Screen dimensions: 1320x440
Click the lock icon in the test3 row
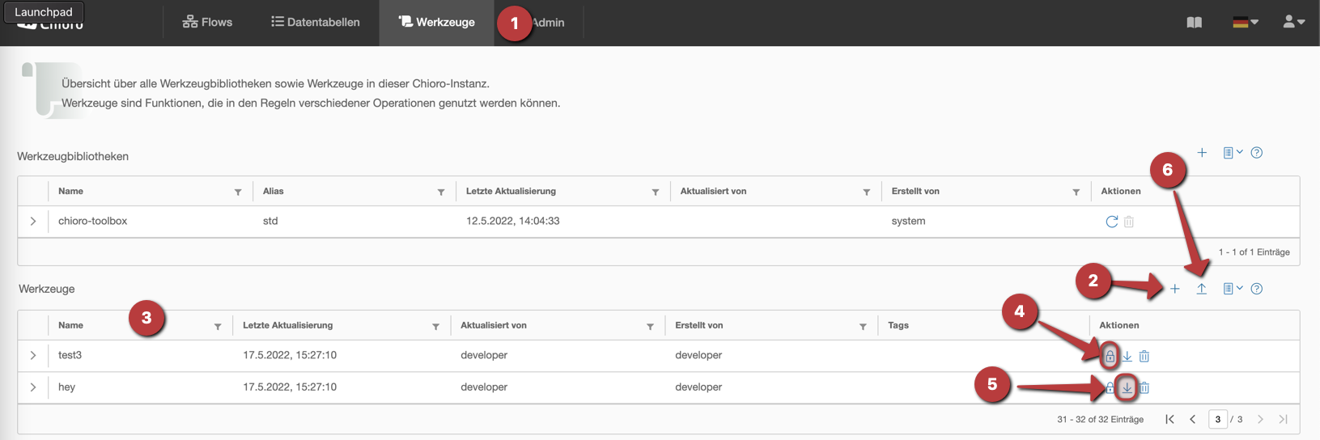click(1110, 356)
